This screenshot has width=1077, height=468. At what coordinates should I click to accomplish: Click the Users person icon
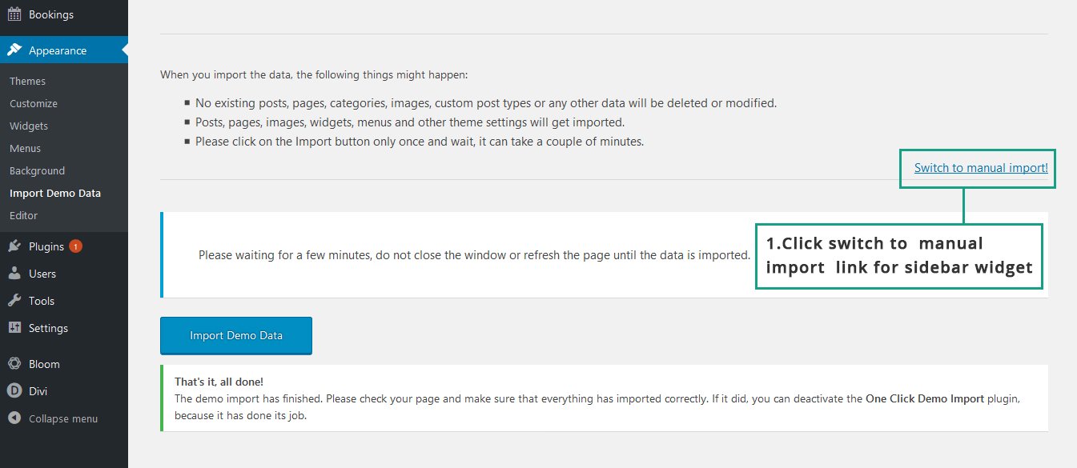click(14, 274)
